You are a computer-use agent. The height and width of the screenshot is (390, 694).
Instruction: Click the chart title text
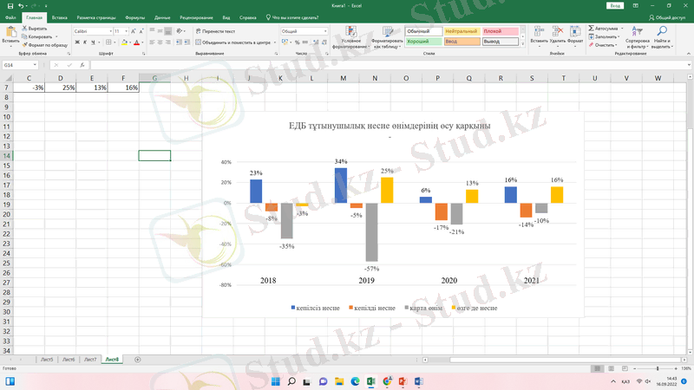[x=390, y=126]
